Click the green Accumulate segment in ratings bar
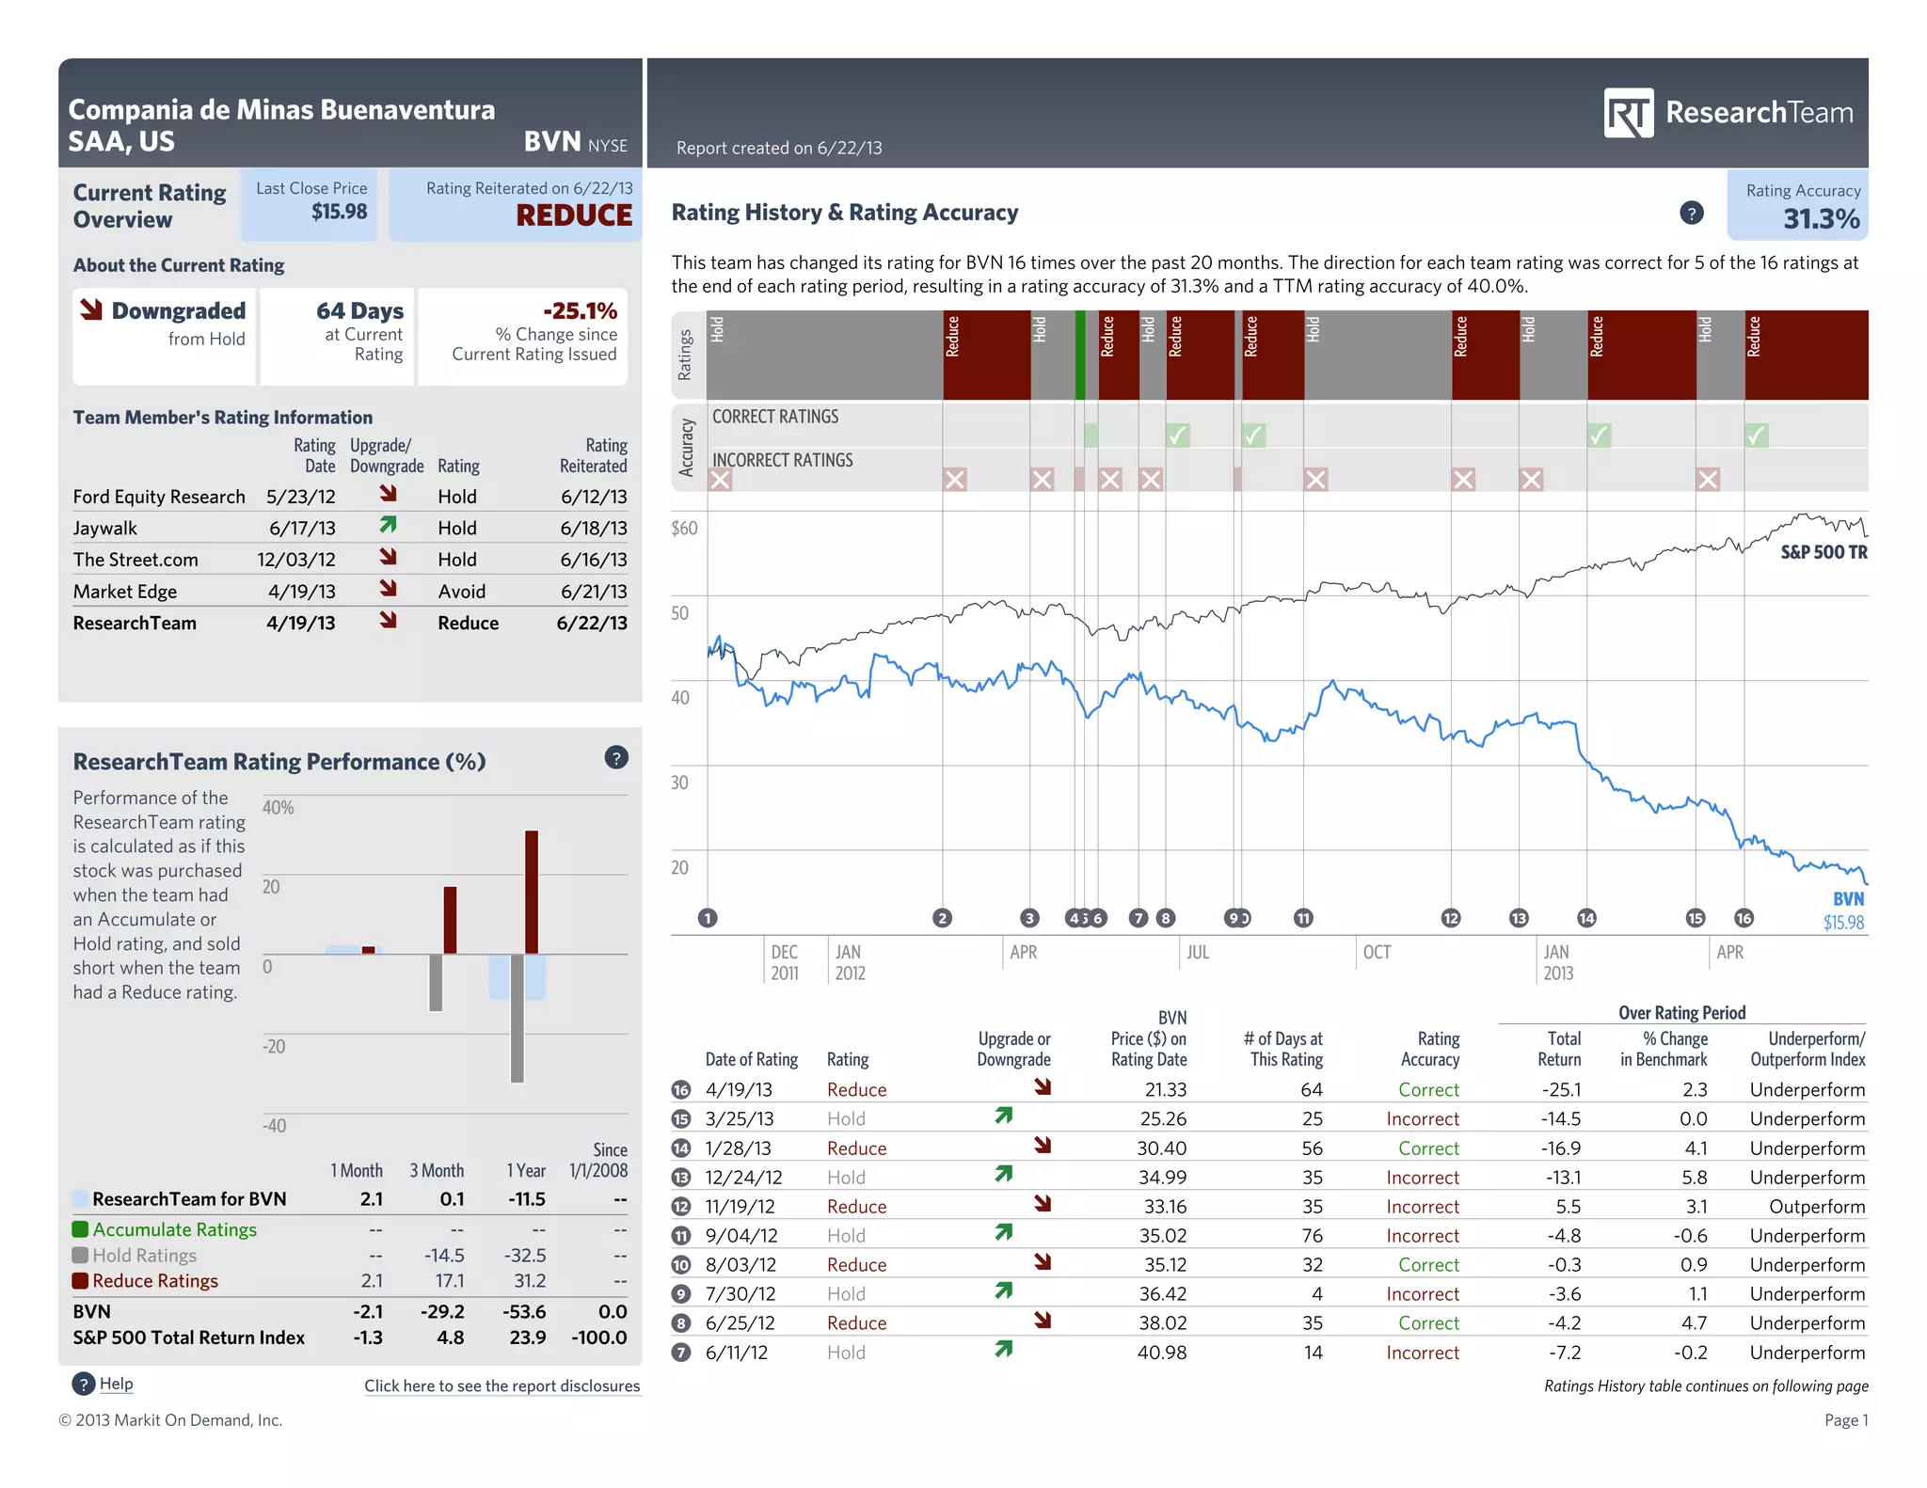Image resolution: width=1927 pixels, height=1488 pixels. click(x=1080, y=355)
